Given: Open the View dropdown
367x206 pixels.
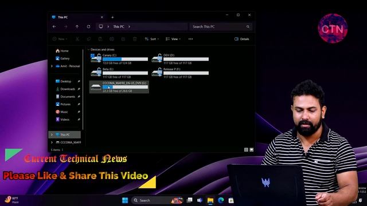Looking at the screenshot, I should point(173,39).
